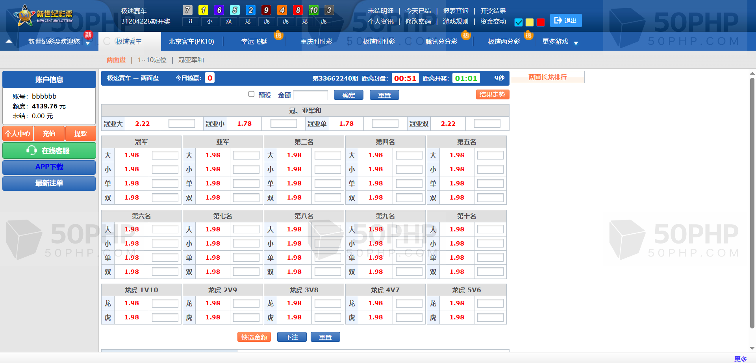756x363 pixels.
Task: Collapse the menu with the up arrow
Action: (x=9, y=41)
